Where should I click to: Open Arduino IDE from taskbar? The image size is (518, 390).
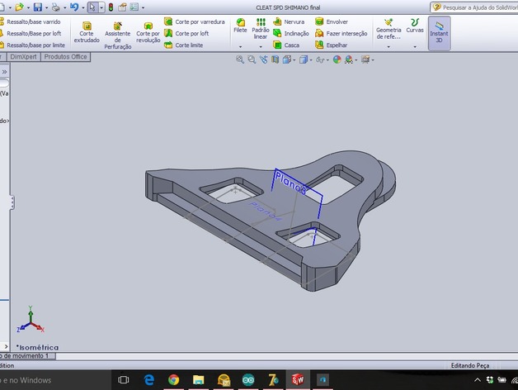click(248, 380)
